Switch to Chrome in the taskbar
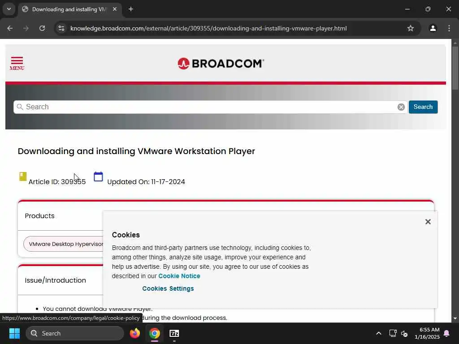Viewport: 459px width, 344px height. 155,333
